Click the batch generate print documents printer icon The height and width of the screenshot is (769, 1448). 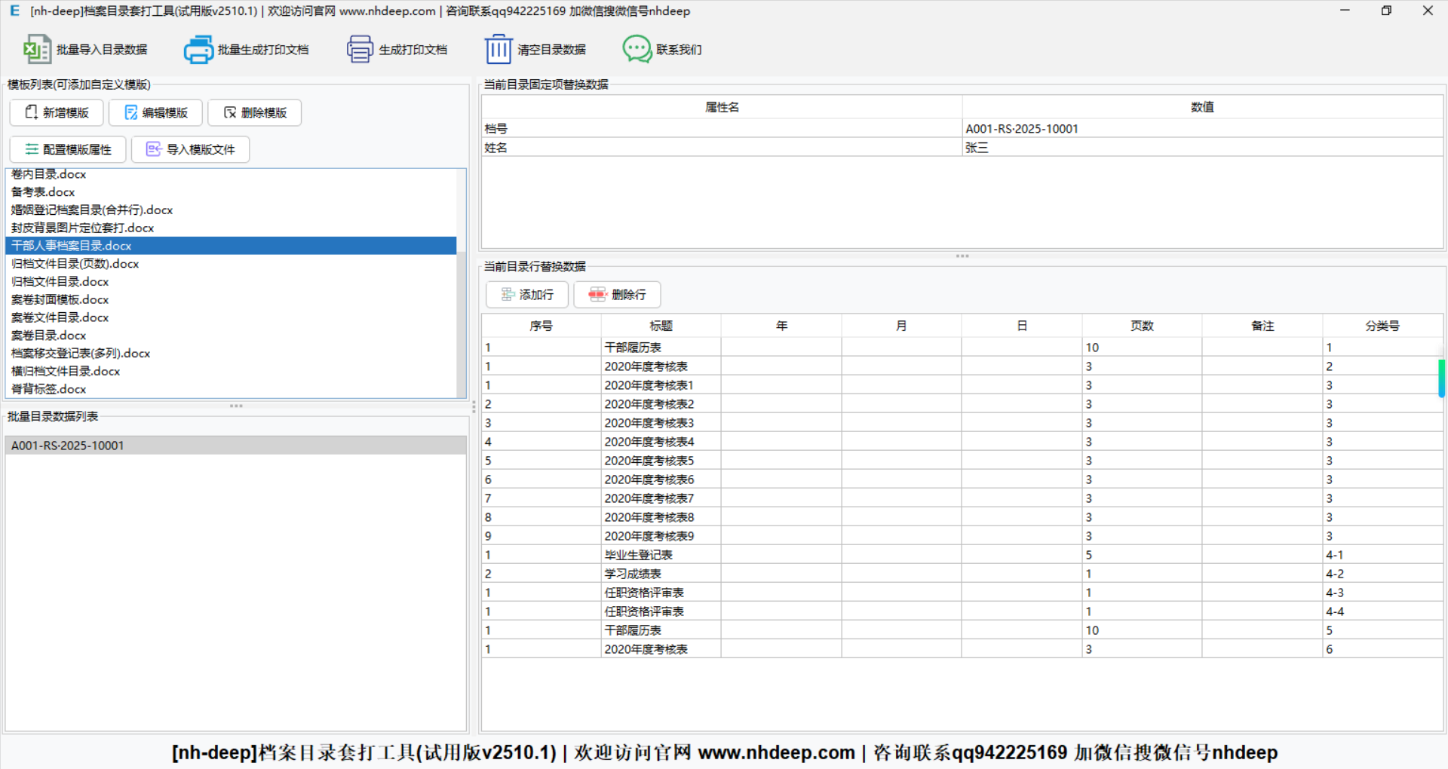(x=198, y=50)
